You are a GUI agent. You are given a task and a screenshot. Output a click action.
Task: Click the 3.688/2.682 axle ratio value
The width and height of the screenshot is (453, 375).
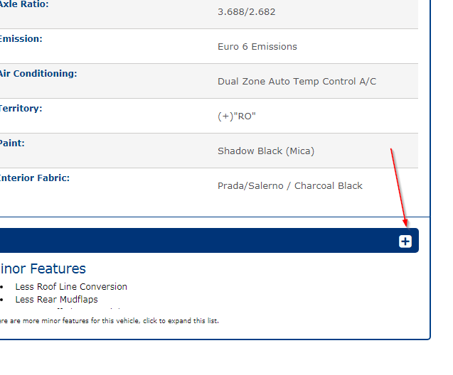(x=246, y=12)
